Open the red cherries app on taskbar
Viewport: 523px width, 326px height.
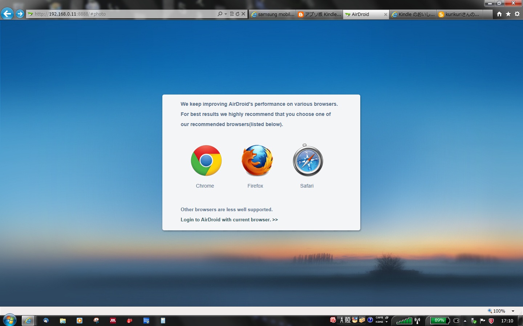point(130,321)
